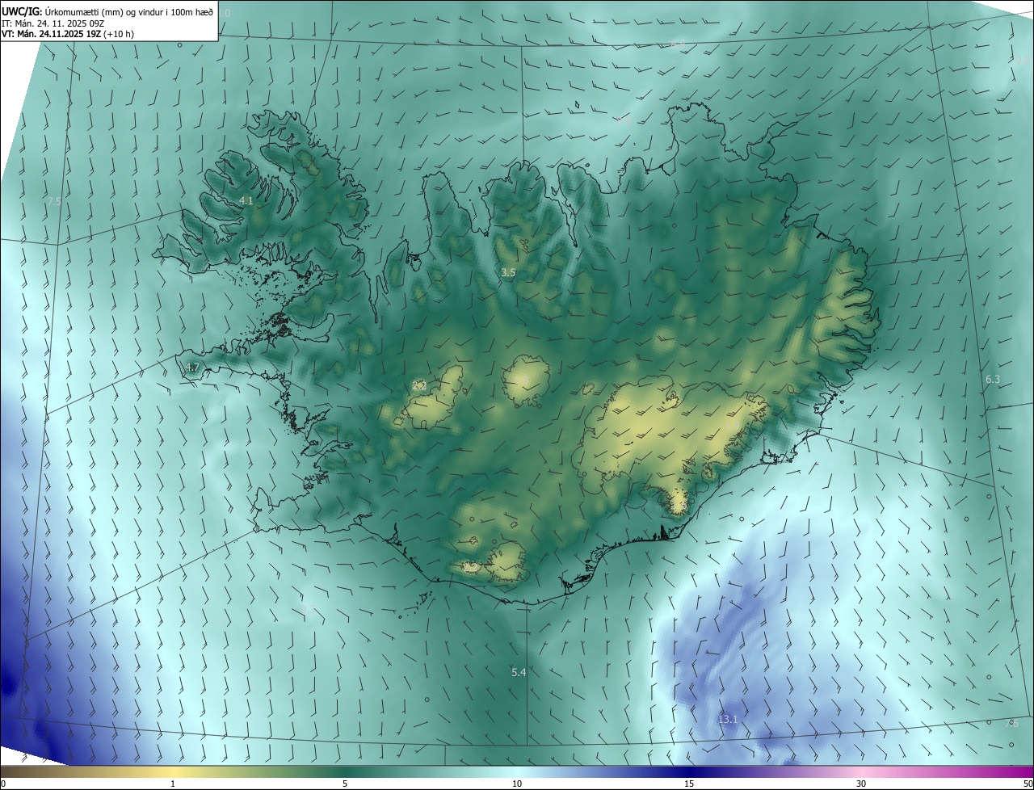Click the color bar tick label 50
Screen dimensions: 1034x790
tap(1027, 784)
